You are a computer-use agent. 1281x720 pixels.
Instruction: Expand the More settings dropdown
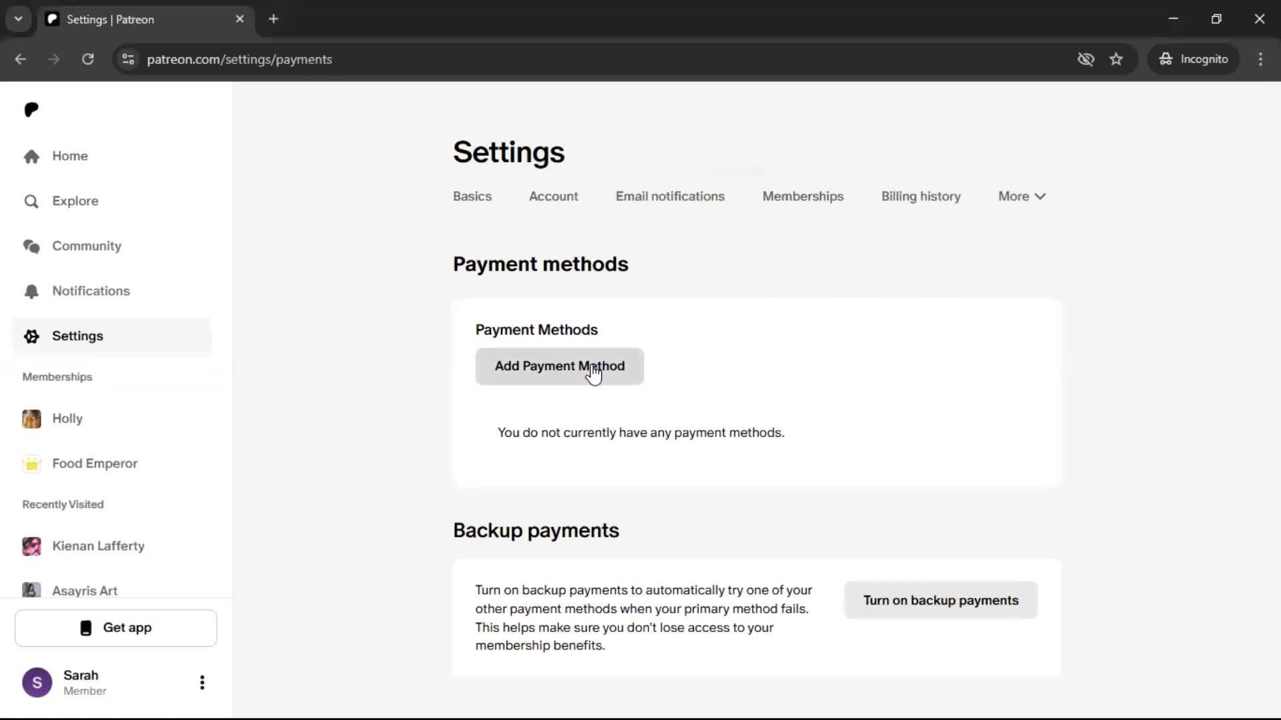[x=1022, y=197]
